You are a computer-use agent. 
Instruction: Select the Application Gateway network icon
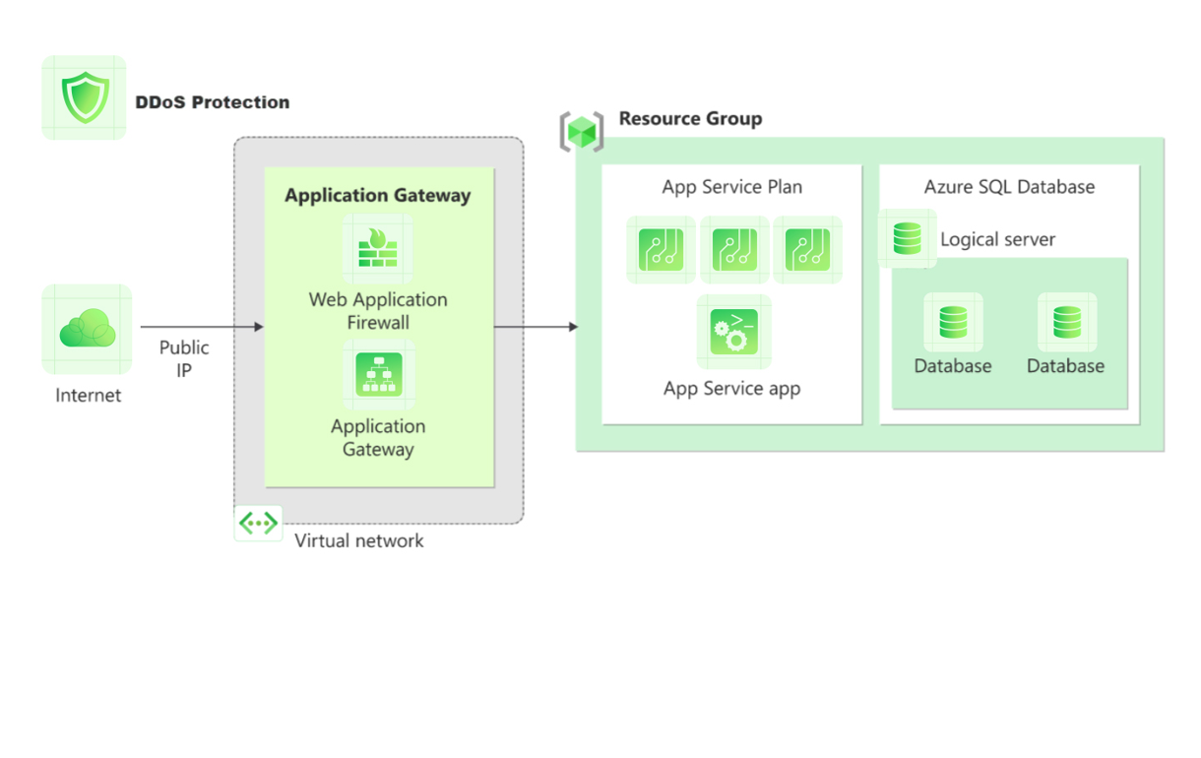(378, 375)
